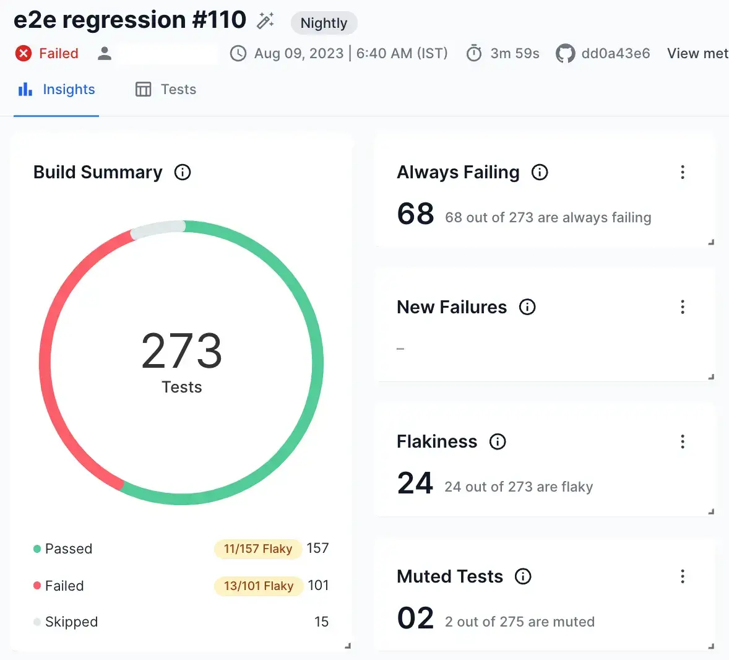Open the Always Failing card options menu

point(683,172)
